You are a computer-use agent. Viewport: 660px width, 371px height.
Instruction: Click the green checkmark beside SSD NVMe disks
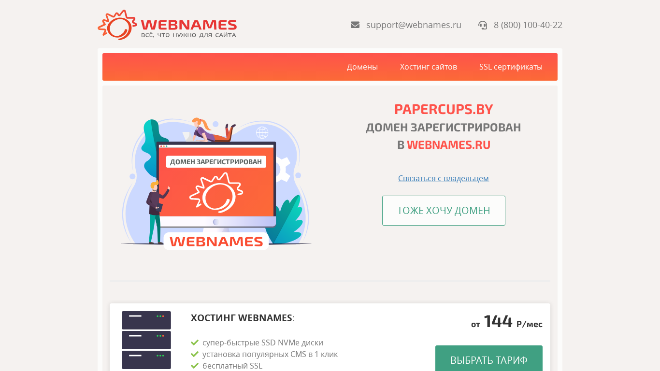[x=195, y=342]
